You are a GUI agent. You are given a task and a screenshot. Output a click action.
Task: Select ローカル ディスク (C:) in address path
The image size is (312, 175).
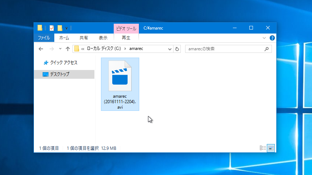(104, 48)
